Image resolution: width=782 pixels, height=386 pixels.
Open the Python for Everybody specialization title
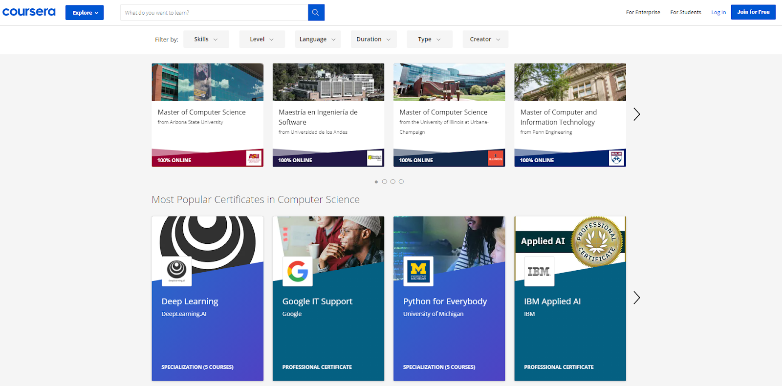(x=445, y=301)
